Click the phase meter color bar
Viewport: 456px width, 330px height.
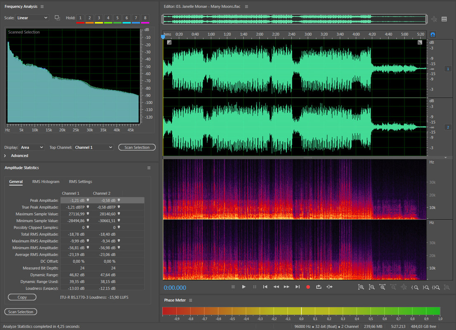point(301,311)
